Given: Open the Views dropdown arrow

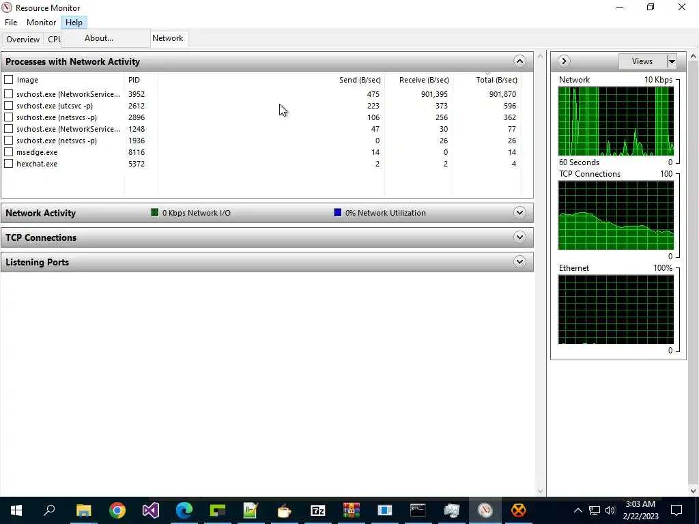Looking at the screenshot, I should tap(672, 61).
